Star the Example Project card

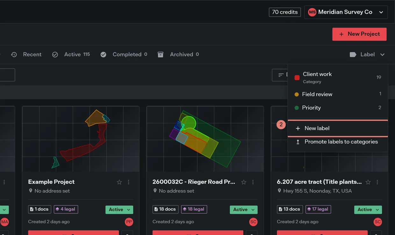pos(119,182)
